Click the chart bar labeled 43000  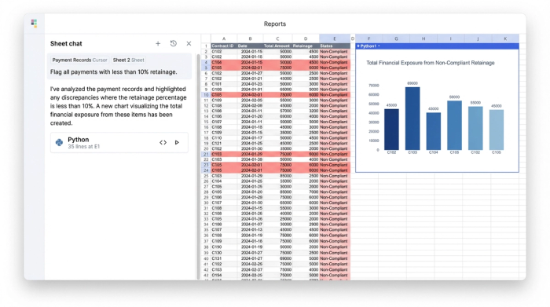click(x=433, y=131)
